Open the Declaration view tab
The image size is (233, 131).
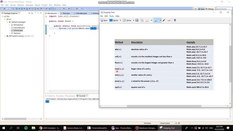[70, 96]
